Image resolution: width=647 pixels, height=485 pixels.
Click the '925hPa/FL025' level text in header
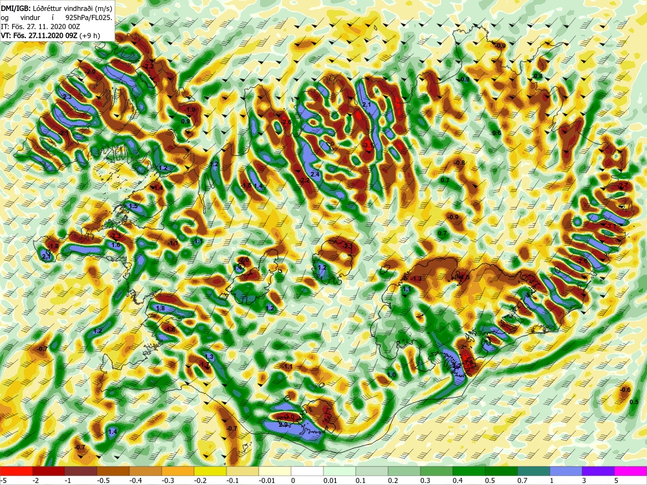pyautogui.click(x=89, y=17)
